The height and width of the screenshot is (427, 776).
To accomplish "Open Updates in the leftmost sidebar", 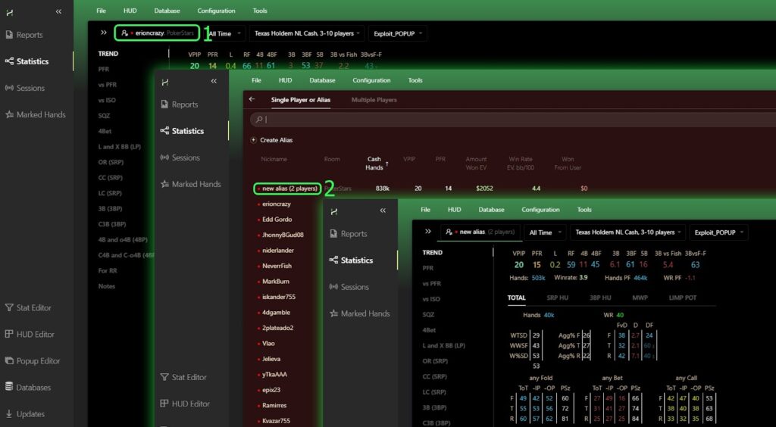I will 30,414.
